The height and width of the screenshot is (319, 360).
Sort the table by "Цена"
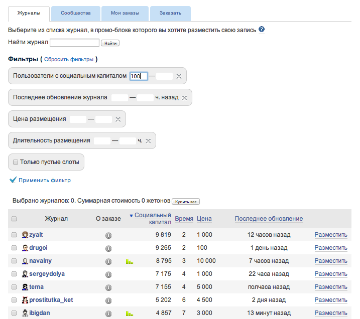tap(204, 219)
